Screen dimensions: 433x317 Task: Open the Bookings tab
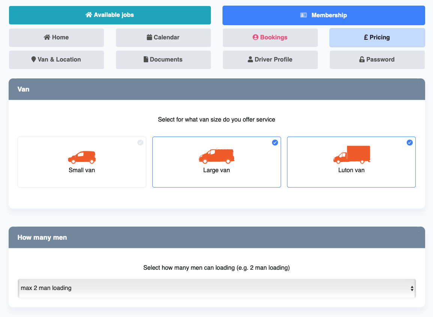[x=270, y=38]
